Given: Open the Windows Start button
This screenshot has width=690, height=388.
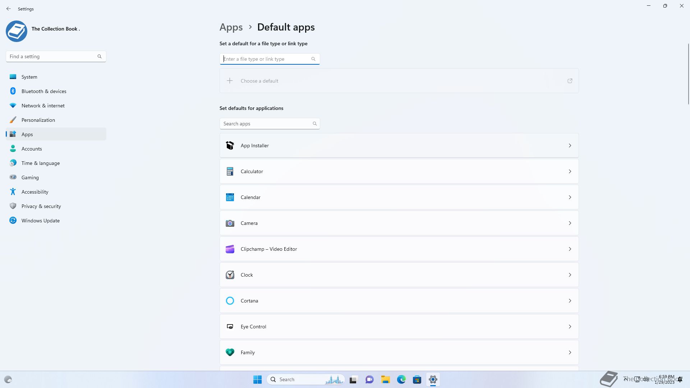Looking at the screenshot, I should click(x=257, y=379).
